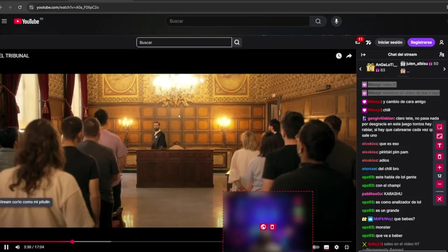Go to YouTube home via logo
448x252 pixels.
(x=27, y=21)
